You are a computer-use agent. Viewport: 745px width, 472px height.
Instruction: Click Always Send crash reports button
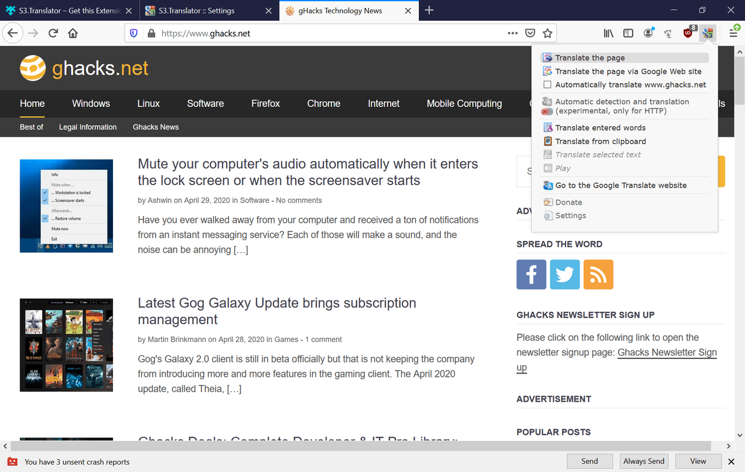tap(644, 462)
